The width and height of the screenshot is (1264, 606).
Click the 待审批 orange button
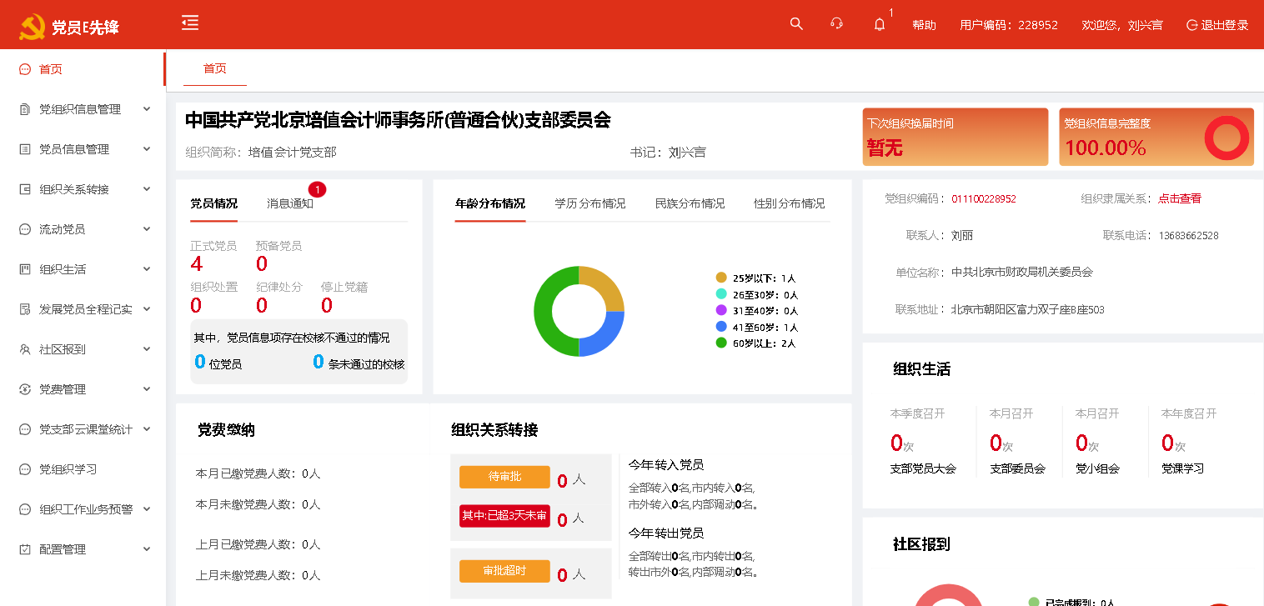click(504, 477)
